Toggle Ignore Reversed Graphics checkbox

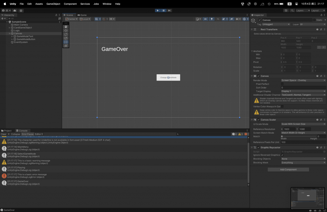click(282, 155)
